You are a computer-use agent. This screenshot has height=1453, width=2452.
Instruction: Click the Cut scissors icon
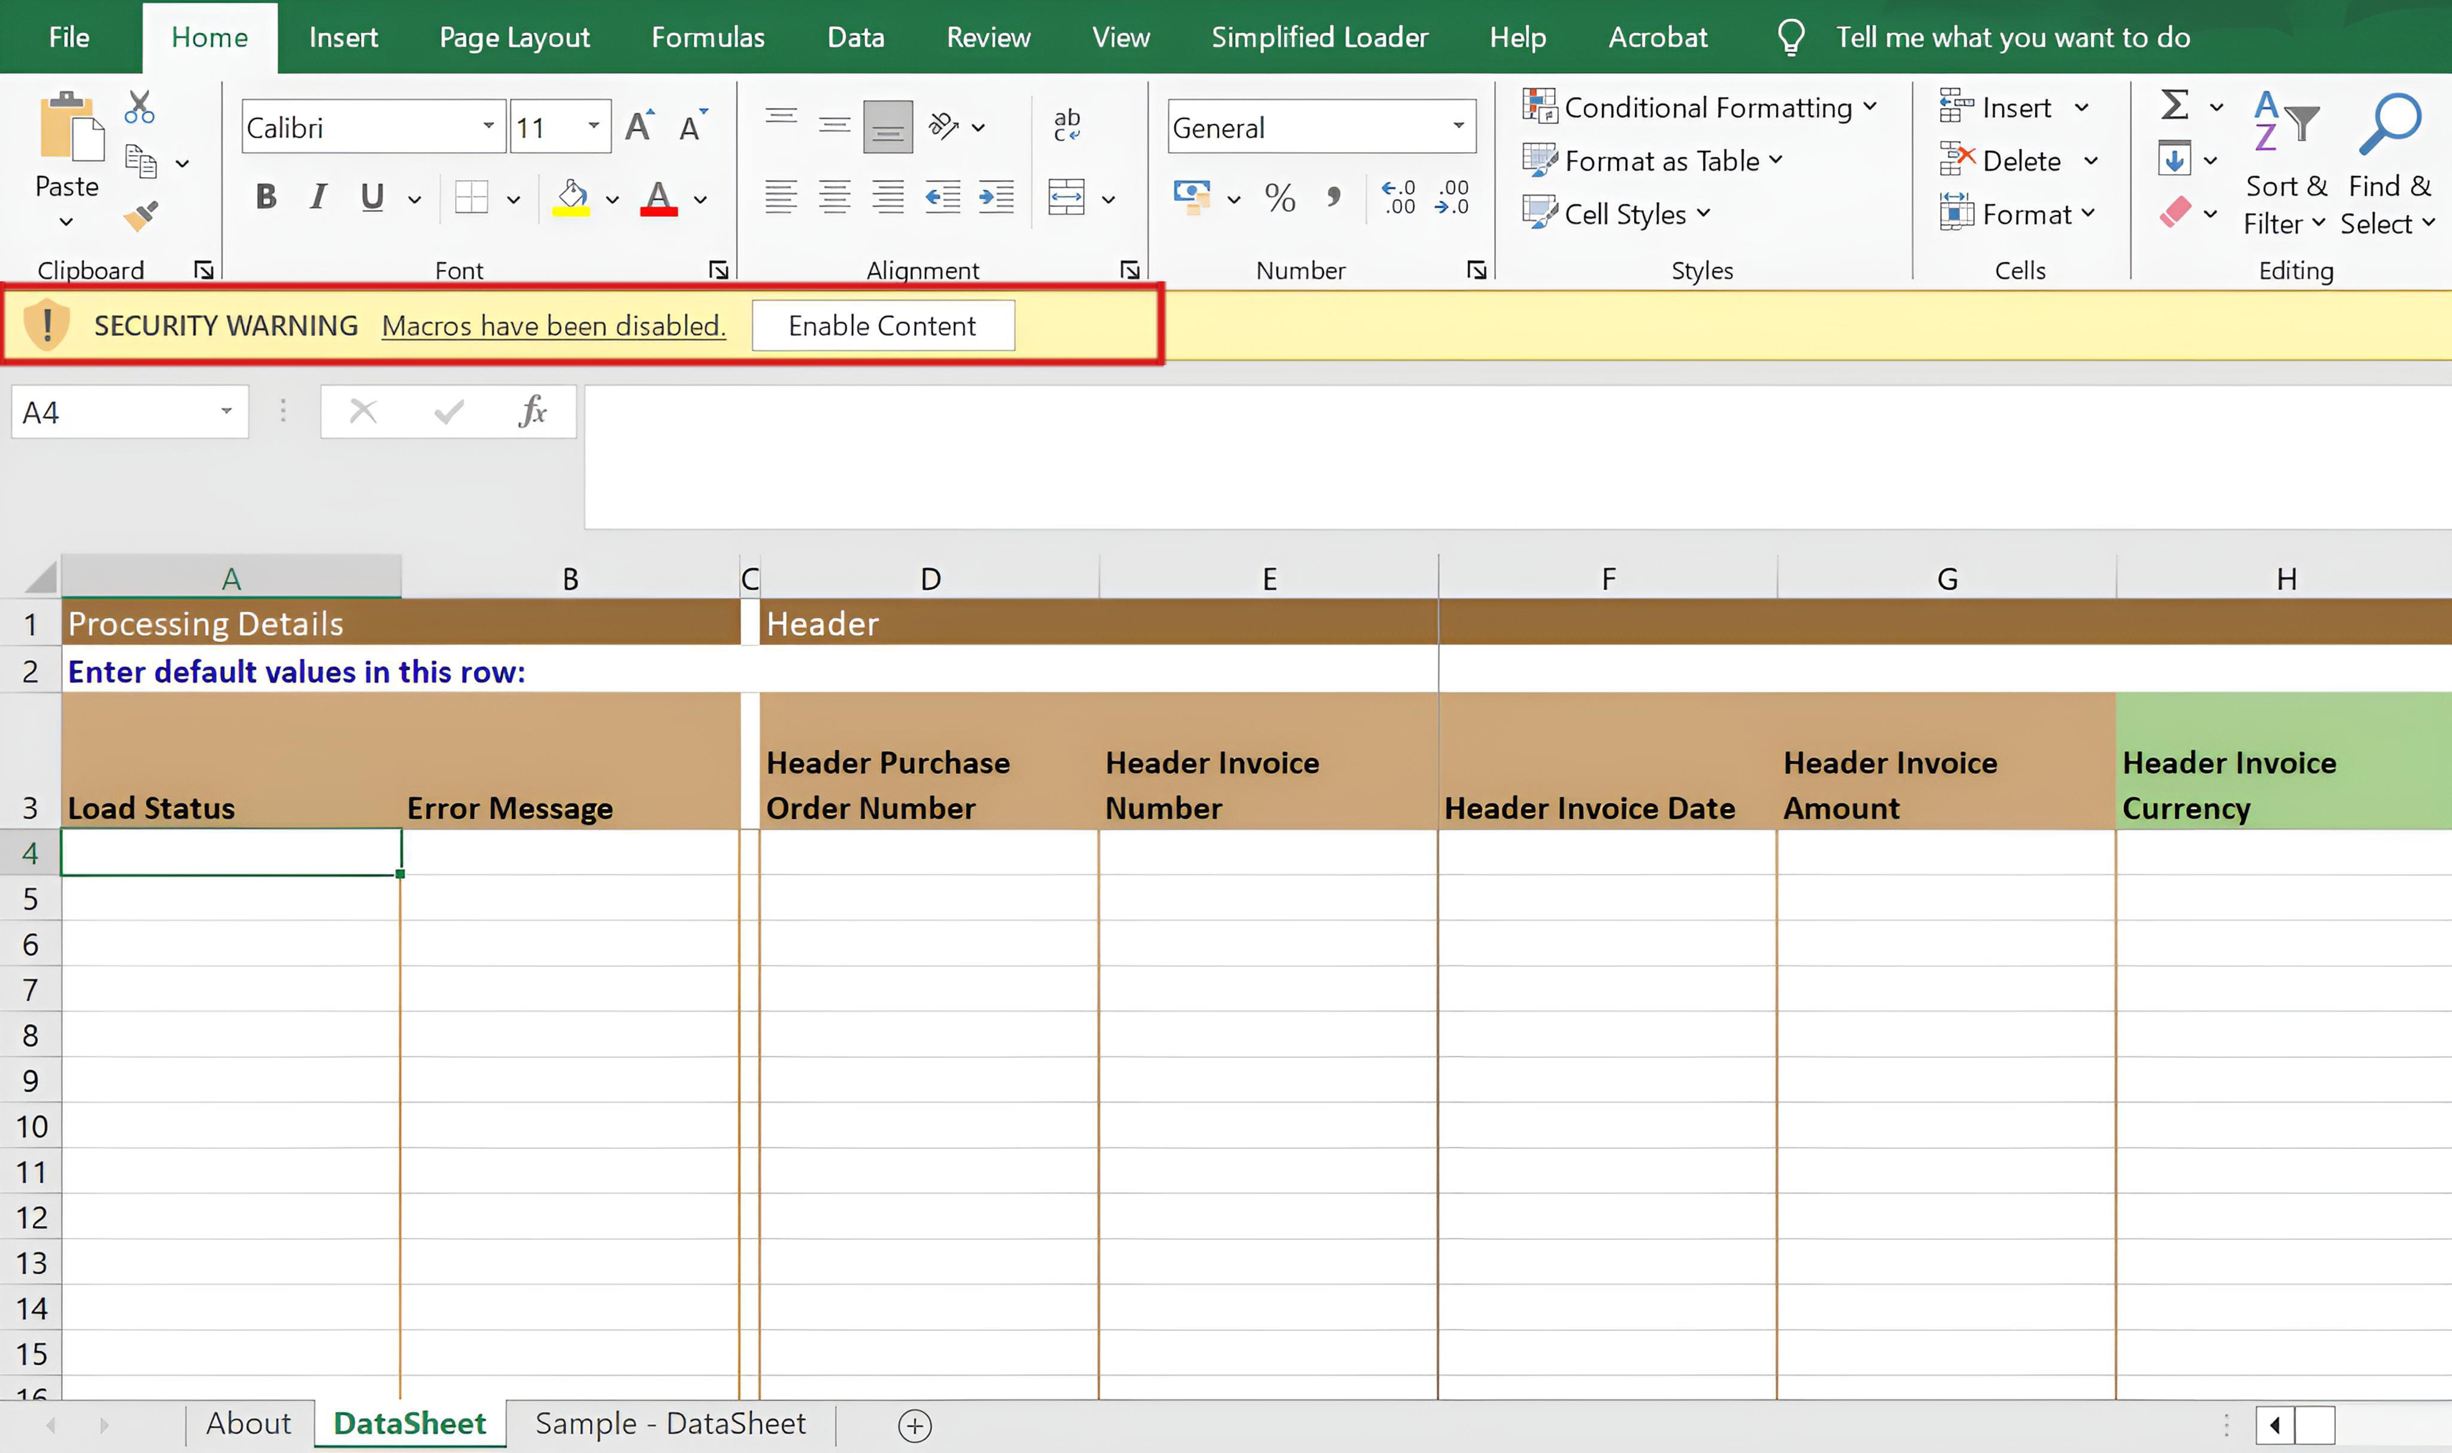pyautogui.click(x=139, y=107)
